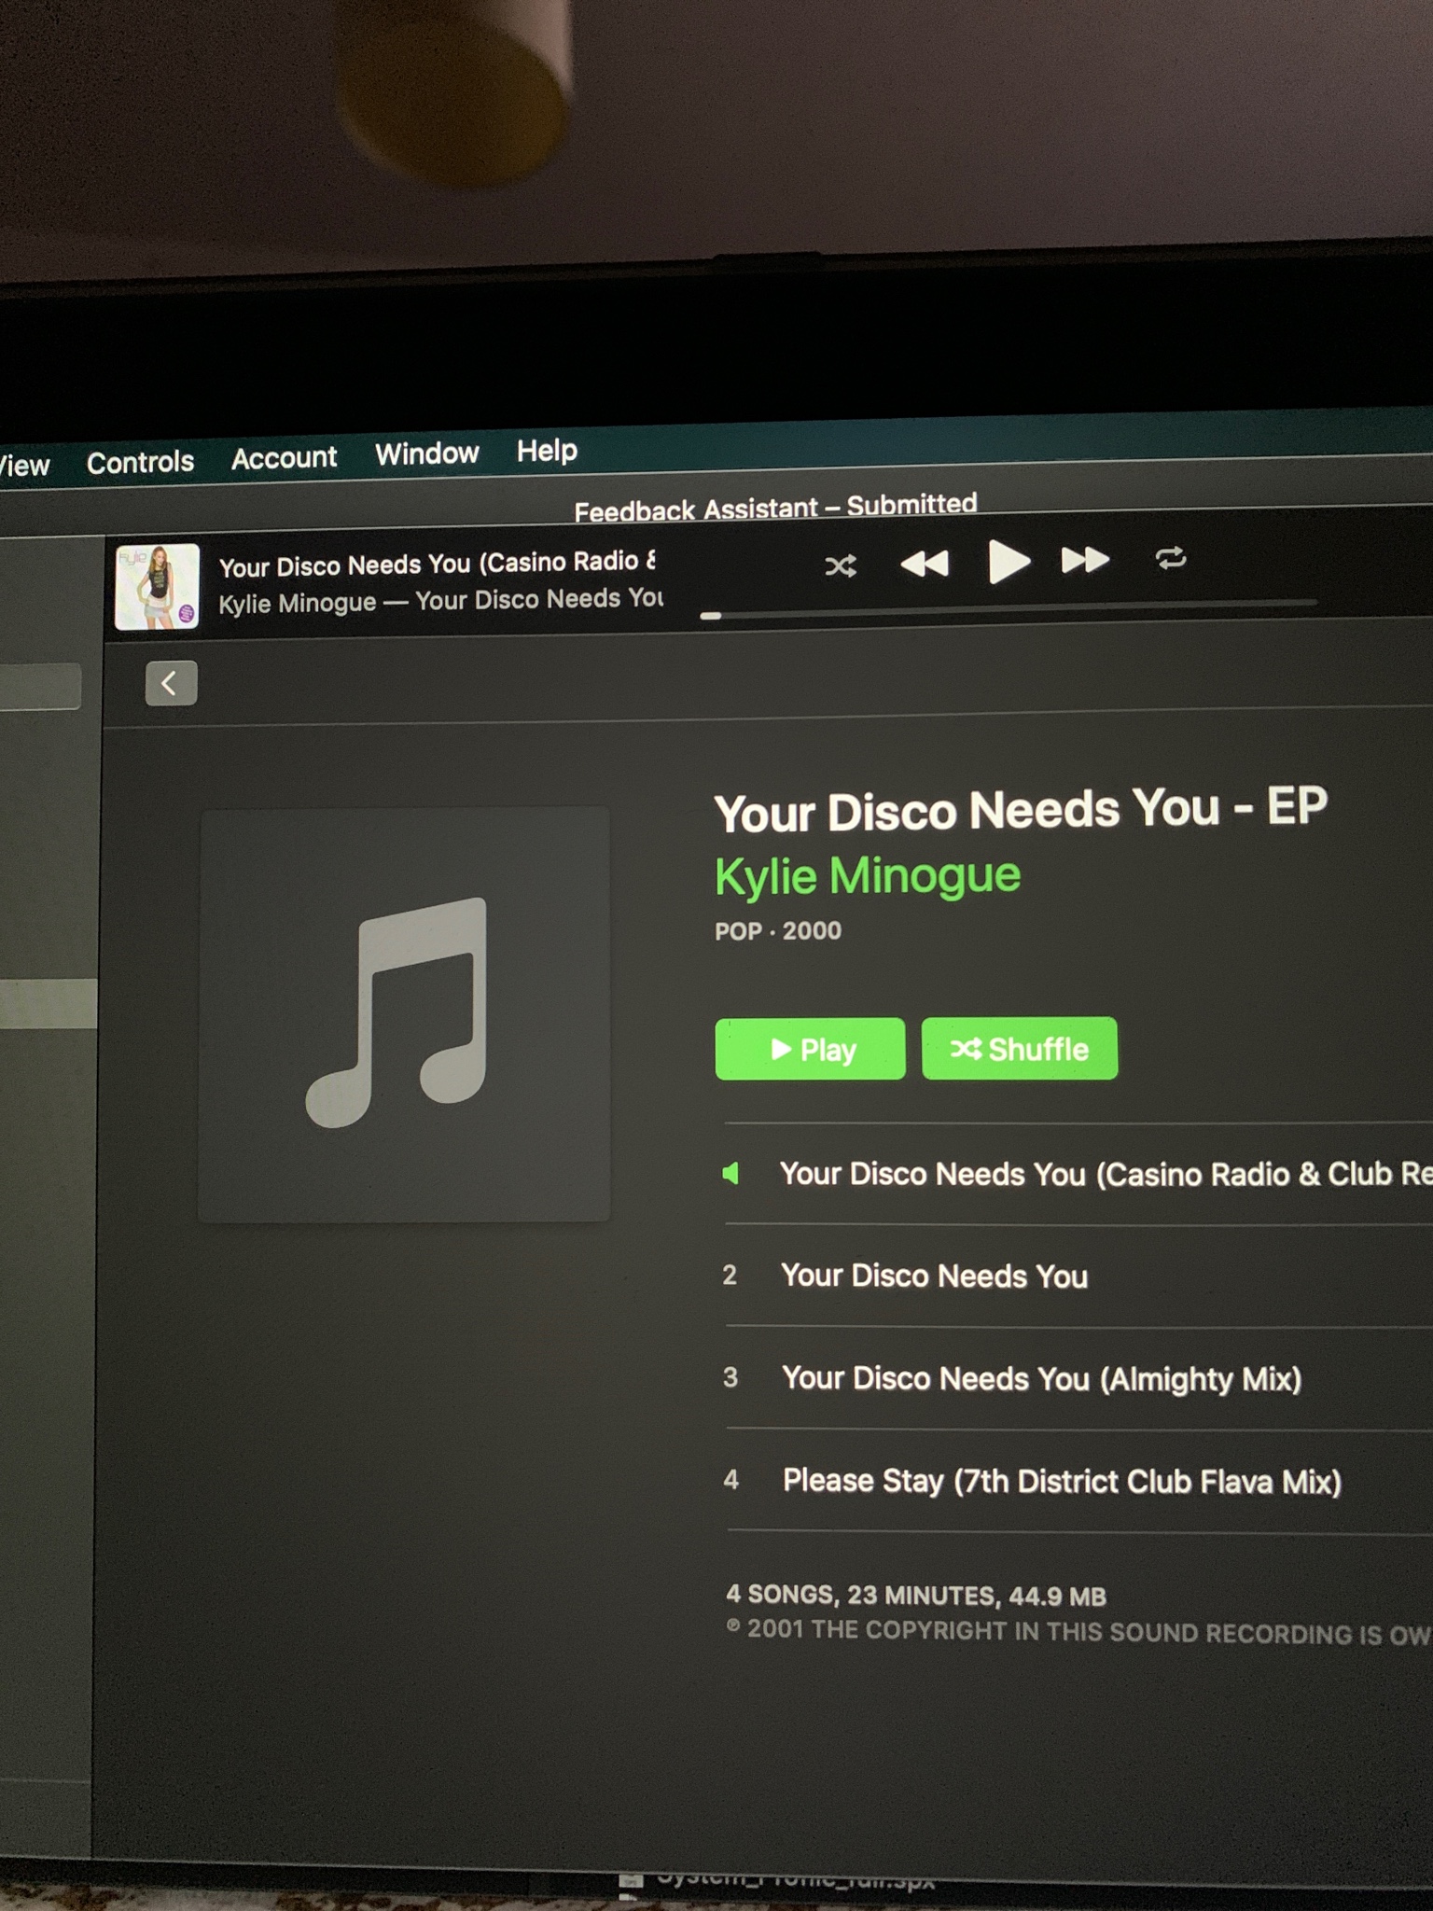This screenshot has width=1433, height=1911.
Task: Skip forward to next track
Action: click(1085, 560)
